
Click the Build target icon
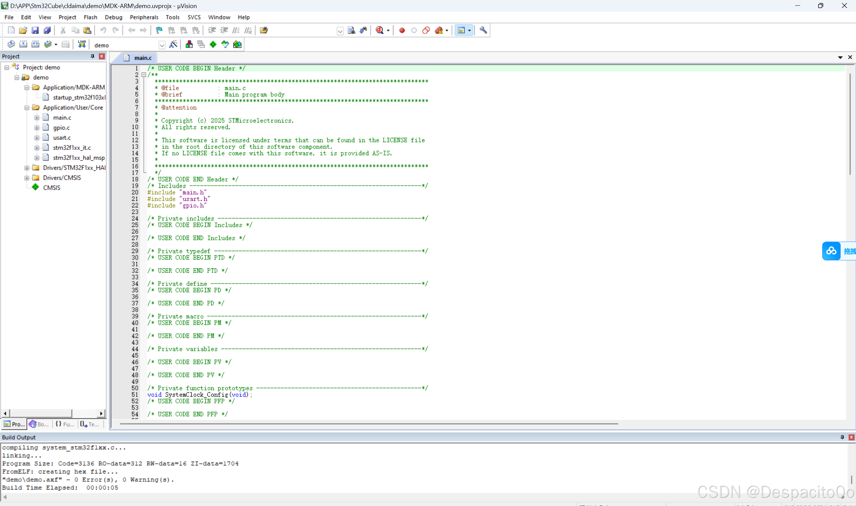click(x=23, y=44)
